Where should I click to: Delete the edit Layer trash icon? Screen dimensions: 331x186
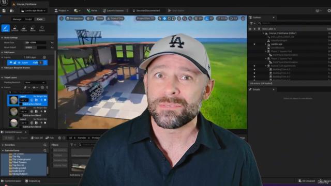tap(45, 63)
